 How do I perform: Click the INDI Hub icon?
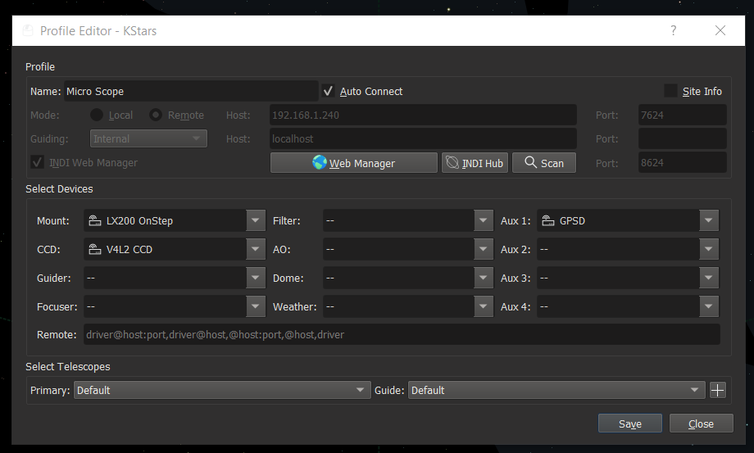pyautogui.click(x=452, y=163)
